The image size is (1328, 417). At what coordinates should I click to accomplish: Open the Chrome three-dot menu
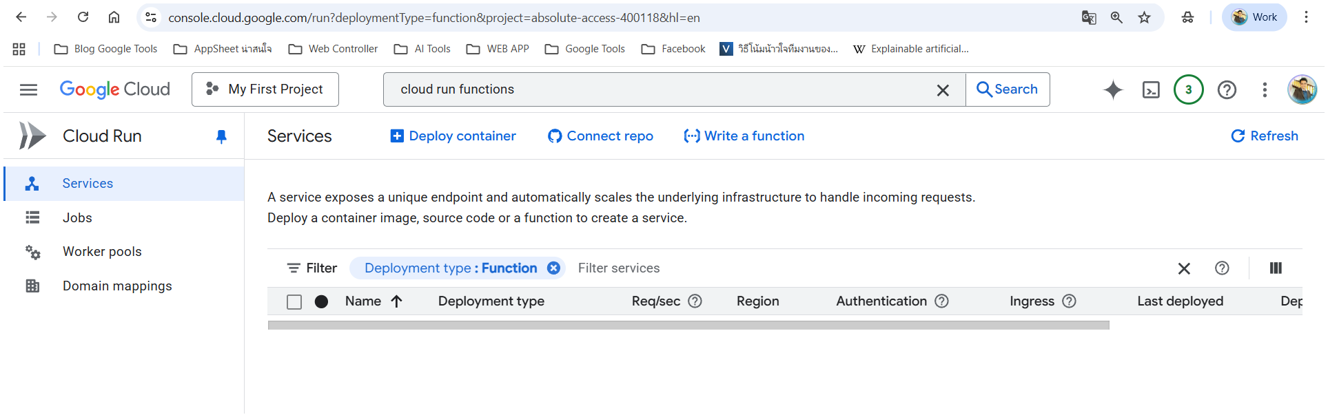click(1306, 17)
